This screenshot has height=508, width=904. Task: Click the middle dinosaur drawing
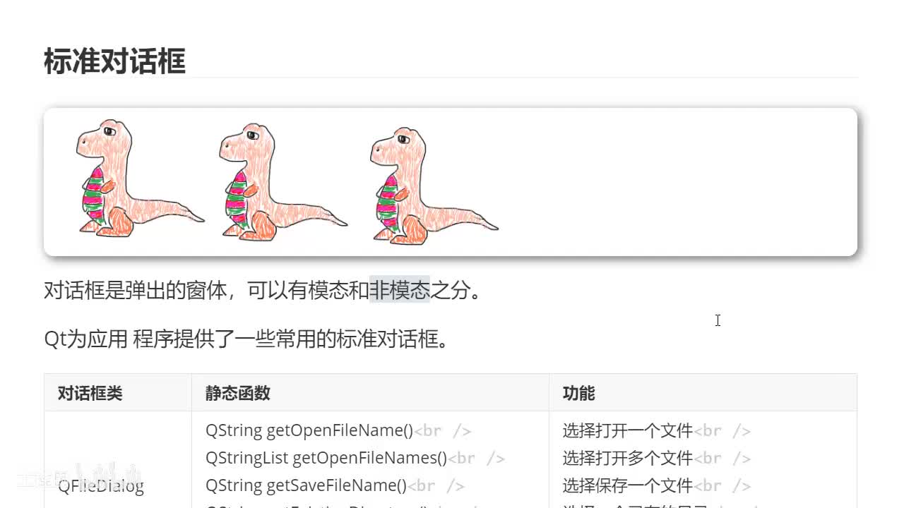283,182
